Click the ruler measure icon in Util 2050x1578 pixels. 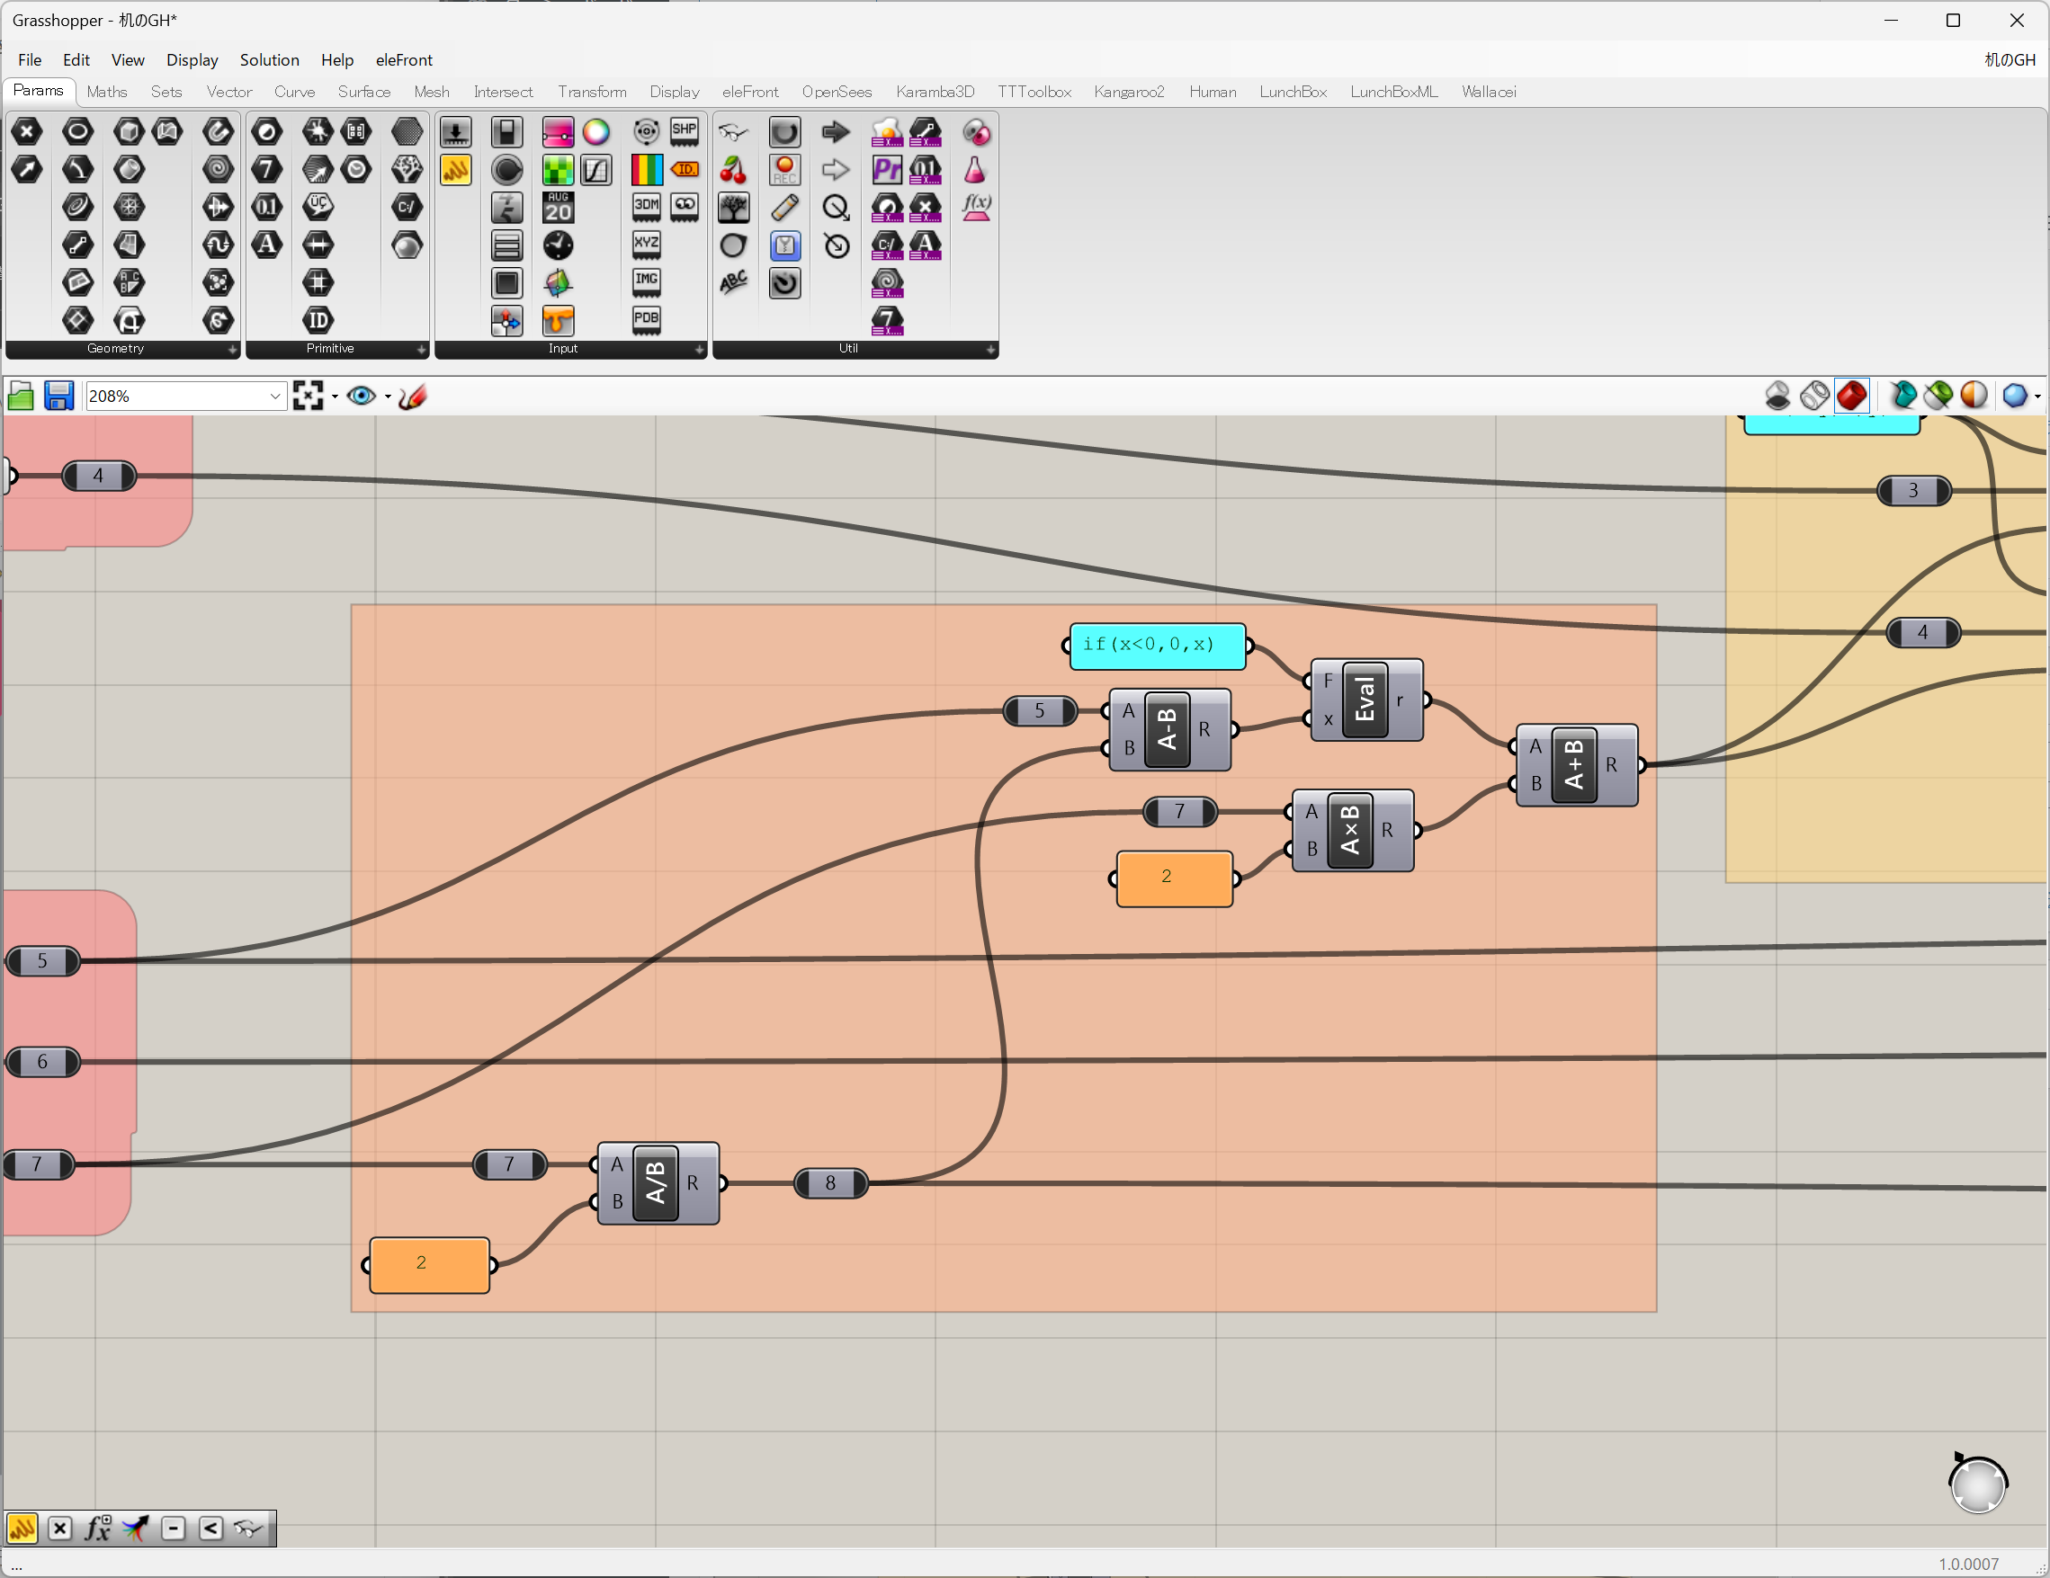(784, 208)
